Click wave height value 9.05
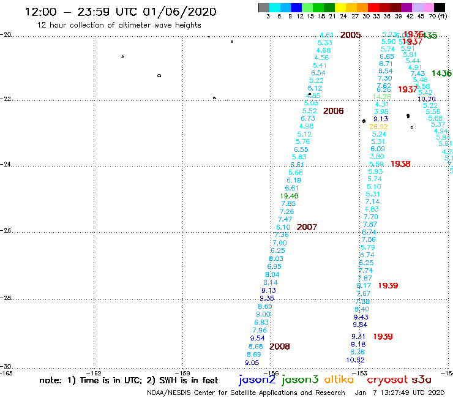The height and width of the screenshot is (398, 453). pos(252,362)
